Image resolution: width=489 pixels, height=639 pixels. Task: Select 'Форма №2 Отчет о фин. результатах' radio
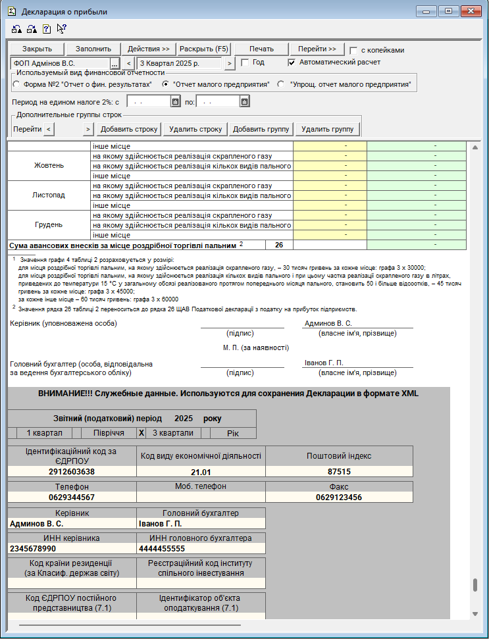pyautogui.click(x=16, y=84)
